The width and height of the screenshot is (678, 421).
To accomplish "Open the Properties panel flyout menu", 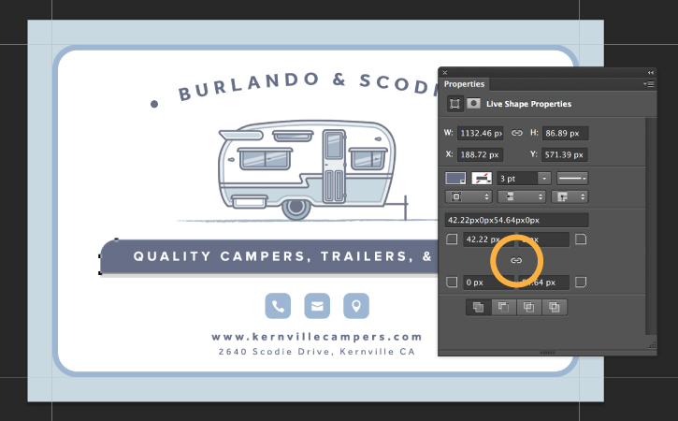I will click(x=649, y=84).
